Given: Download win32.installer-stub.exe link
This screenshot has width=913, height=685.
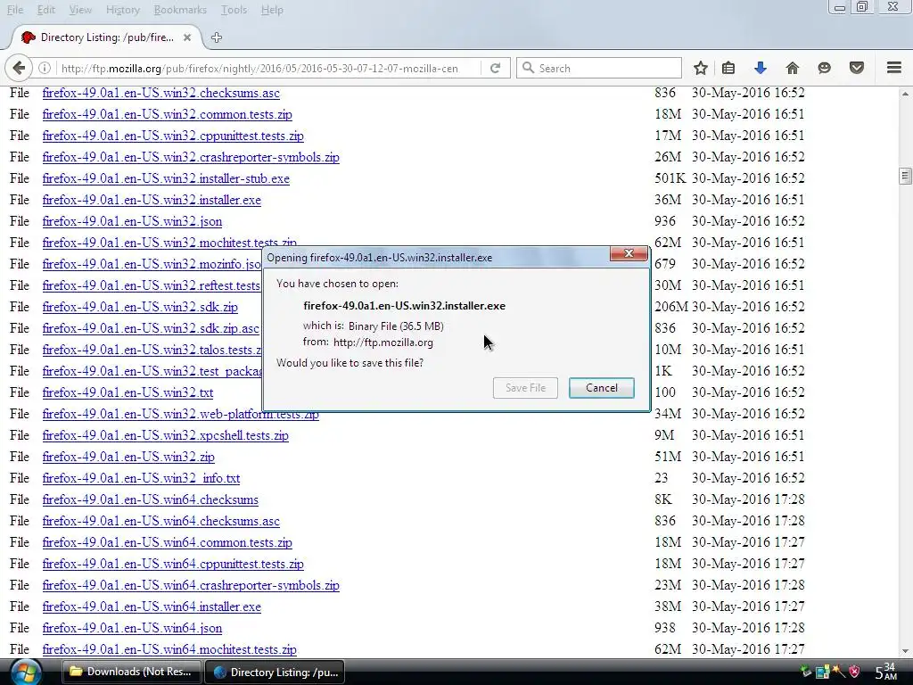Looking at the screenshot, I should pyautogui.click(x=166, y=178).
